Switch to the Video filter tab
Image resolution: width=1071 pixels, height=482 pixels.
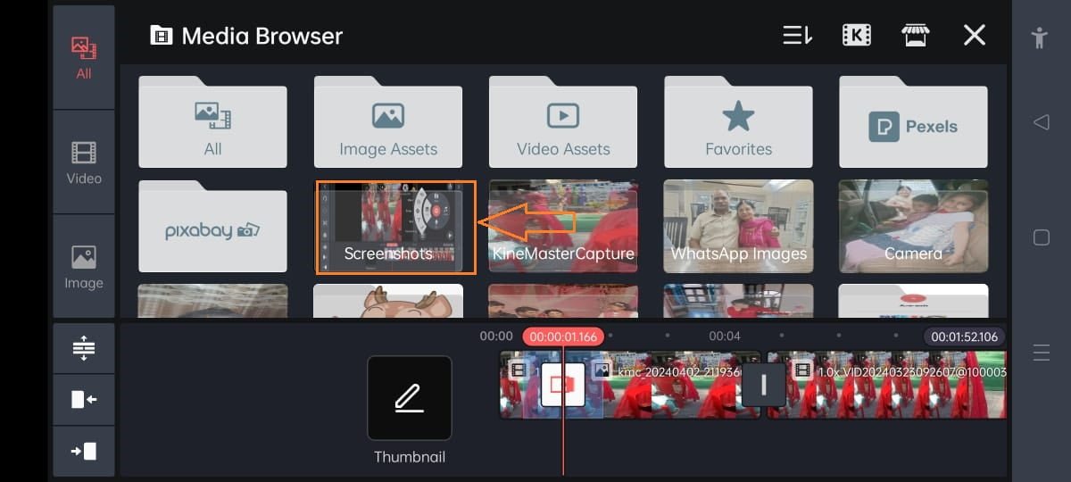[83, 162]
